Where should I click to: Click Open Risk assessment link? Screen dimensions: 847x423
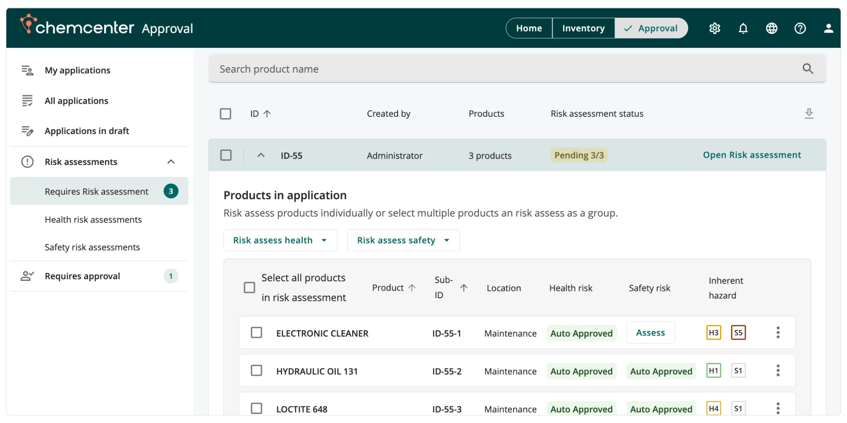click(752, 155)
